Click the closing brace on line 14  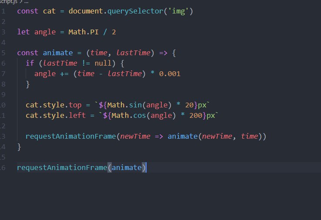(x=19, y=147)
